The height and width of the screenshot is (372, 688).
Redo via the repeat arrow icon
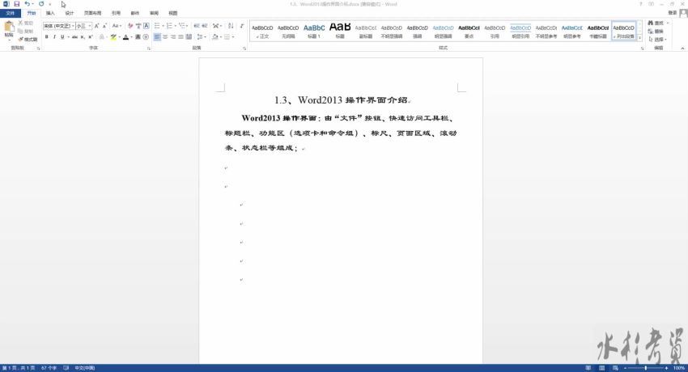coord(41,4)
